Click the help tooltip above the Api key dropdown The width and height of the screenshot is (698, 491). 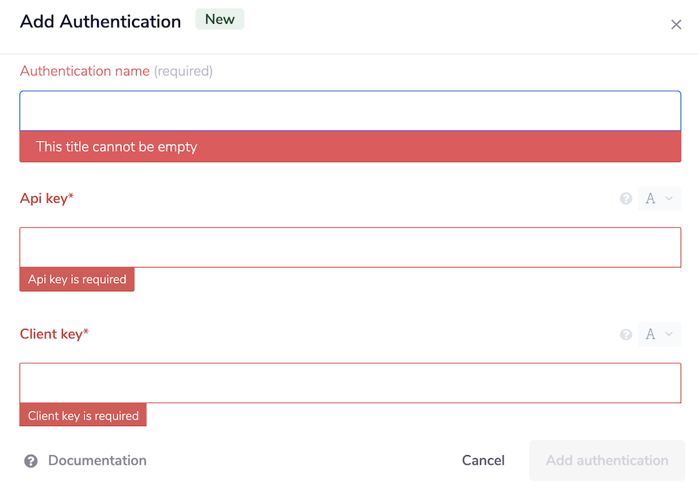click(x=625, y=198)
